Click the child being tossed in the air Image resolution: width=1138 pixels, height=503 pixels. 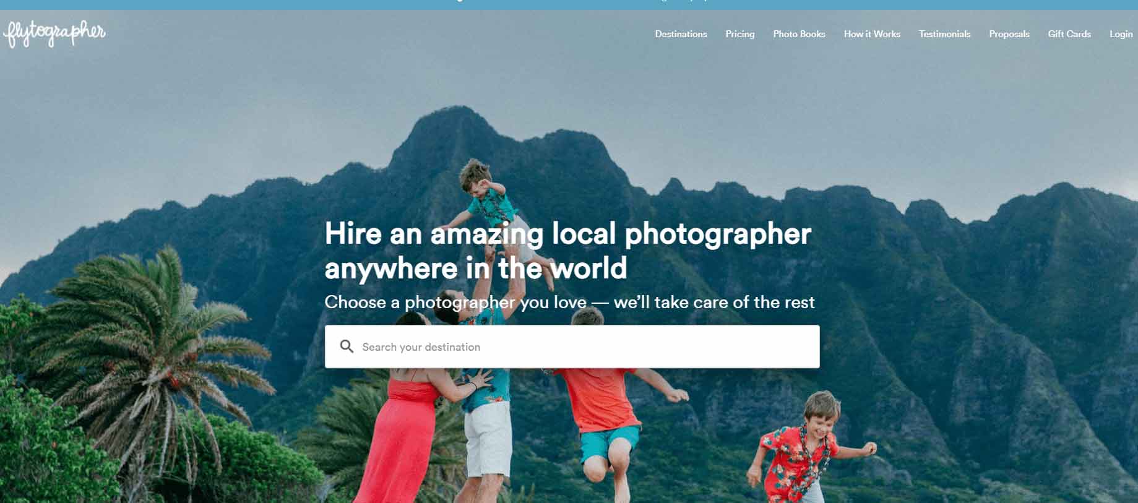coord(495,217)
